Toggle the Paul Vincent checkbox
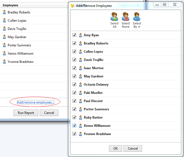Screen dimensions: 184x157 pyautogui.click(x=74, y=101)
